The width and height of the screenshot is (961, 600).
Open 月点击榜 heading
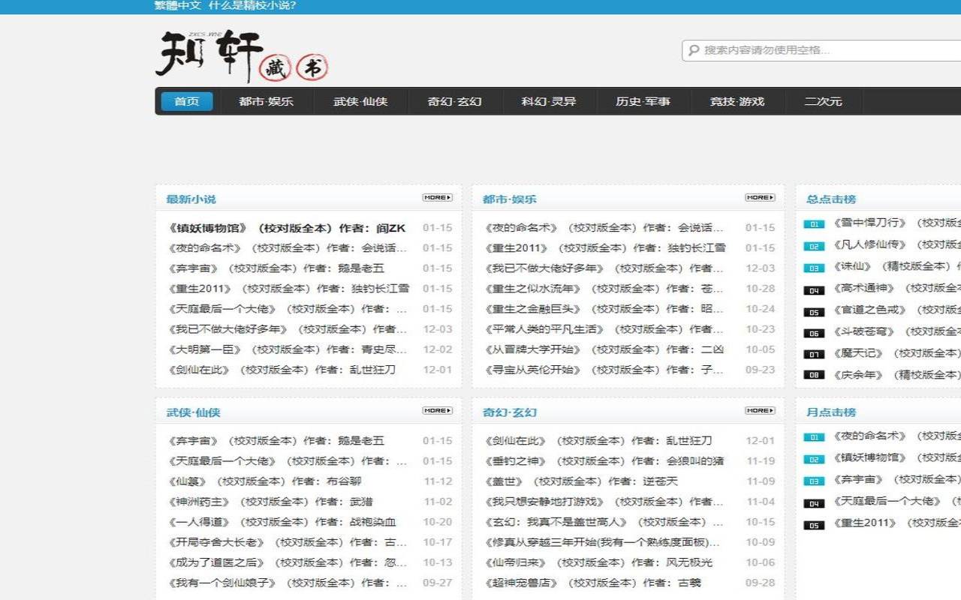(x=831, y=412)
